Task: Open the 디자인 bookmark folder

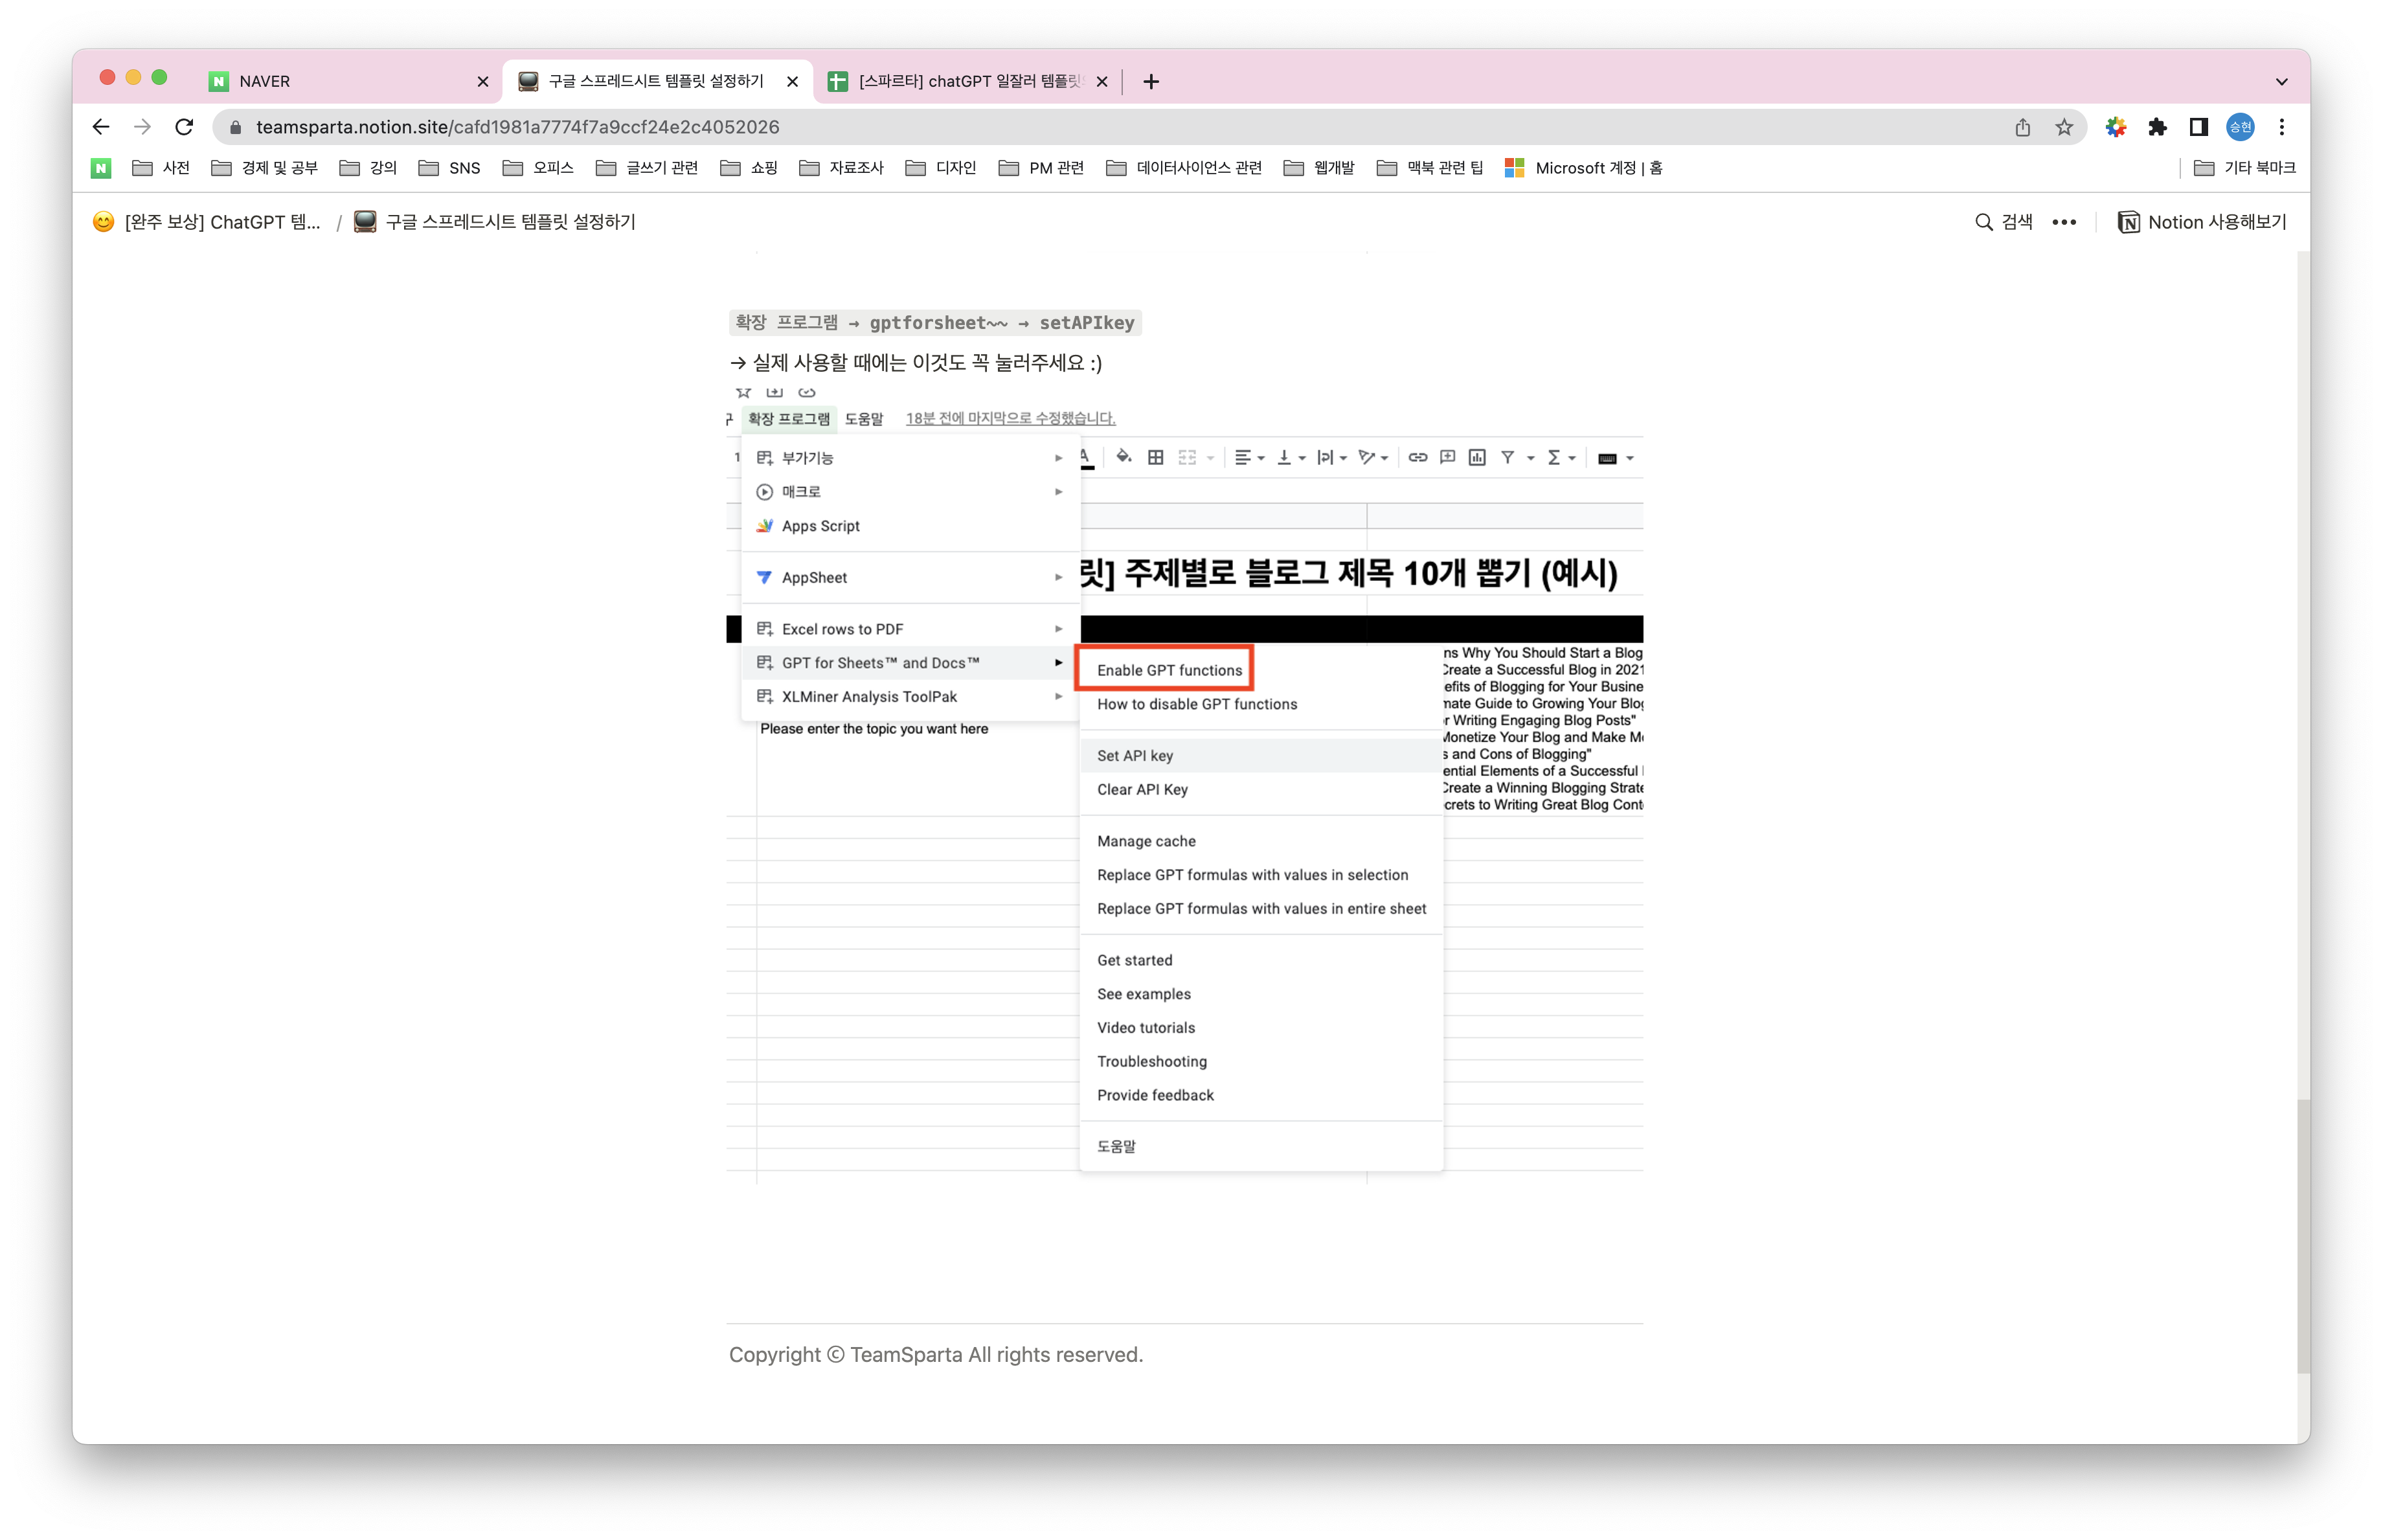Action: point(941,168)
